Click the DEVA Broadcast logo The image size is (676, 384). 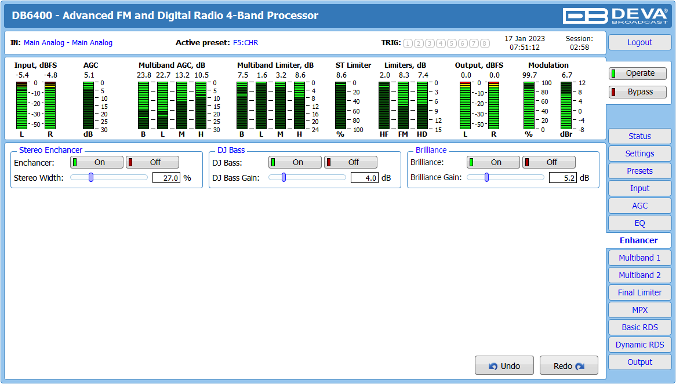pyautogui.click(x=615, y=16)
